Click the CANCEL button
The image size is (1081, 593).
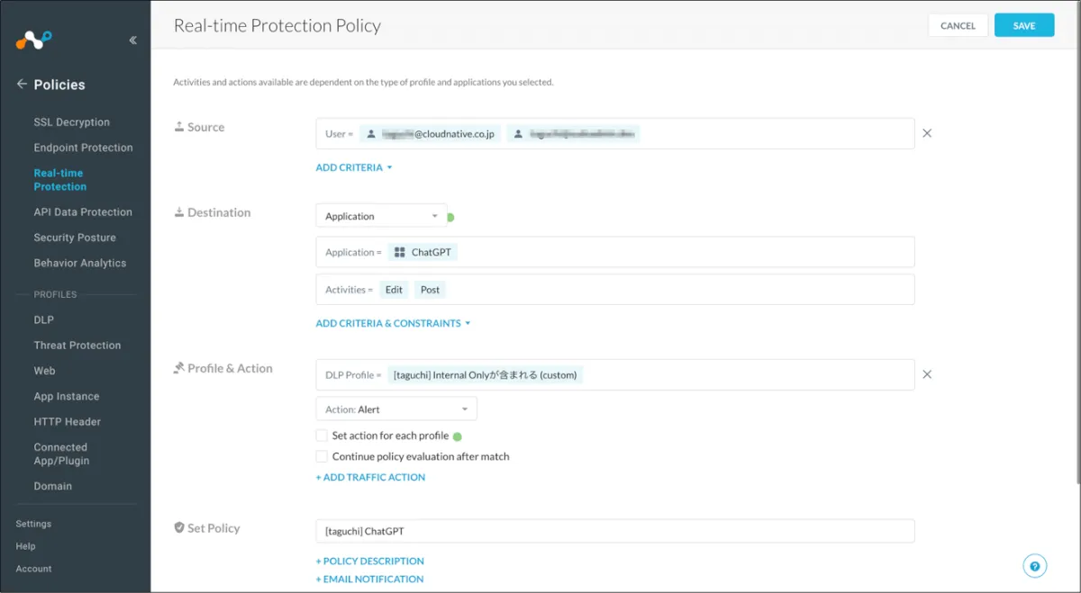coord(958,26)
